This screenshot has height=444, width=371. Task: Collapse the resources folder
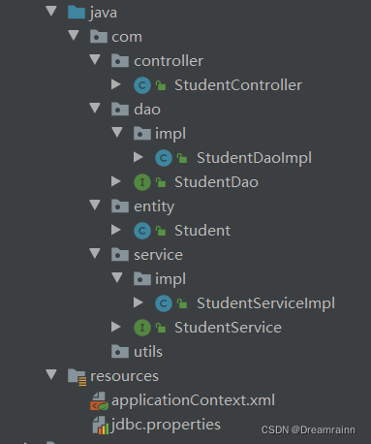point(51,374)
